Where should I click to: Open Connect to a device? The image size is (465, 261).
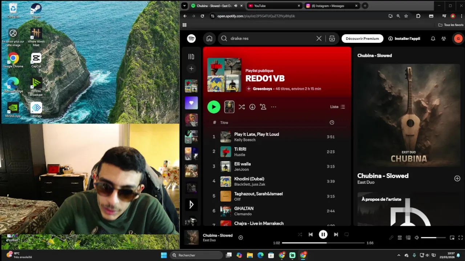tap(408, 238)
